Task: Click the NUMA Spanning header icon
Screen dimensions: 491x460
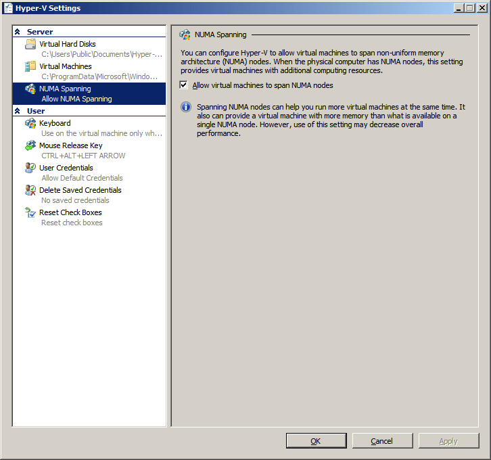Action: point(185,34)
